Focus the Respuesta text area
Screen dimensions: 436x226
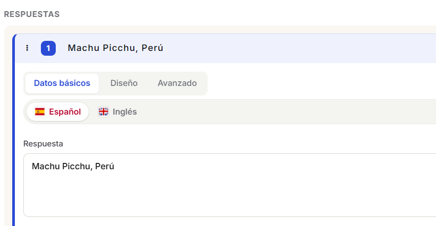point(229,185)
